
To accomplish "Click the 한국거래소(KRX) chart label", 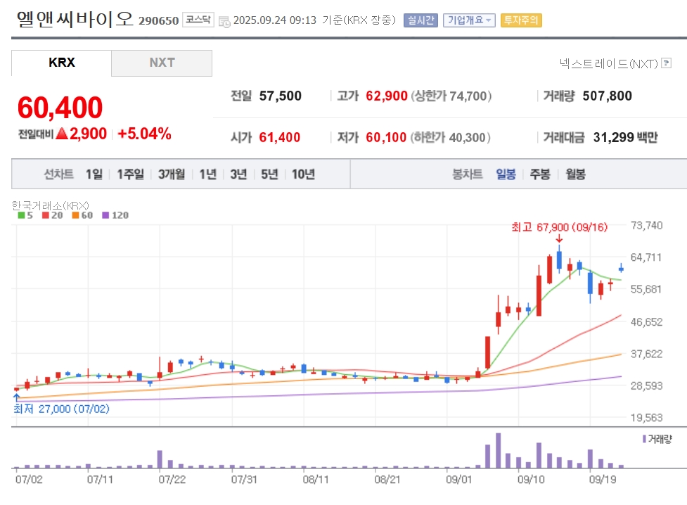I will point(51,205).
